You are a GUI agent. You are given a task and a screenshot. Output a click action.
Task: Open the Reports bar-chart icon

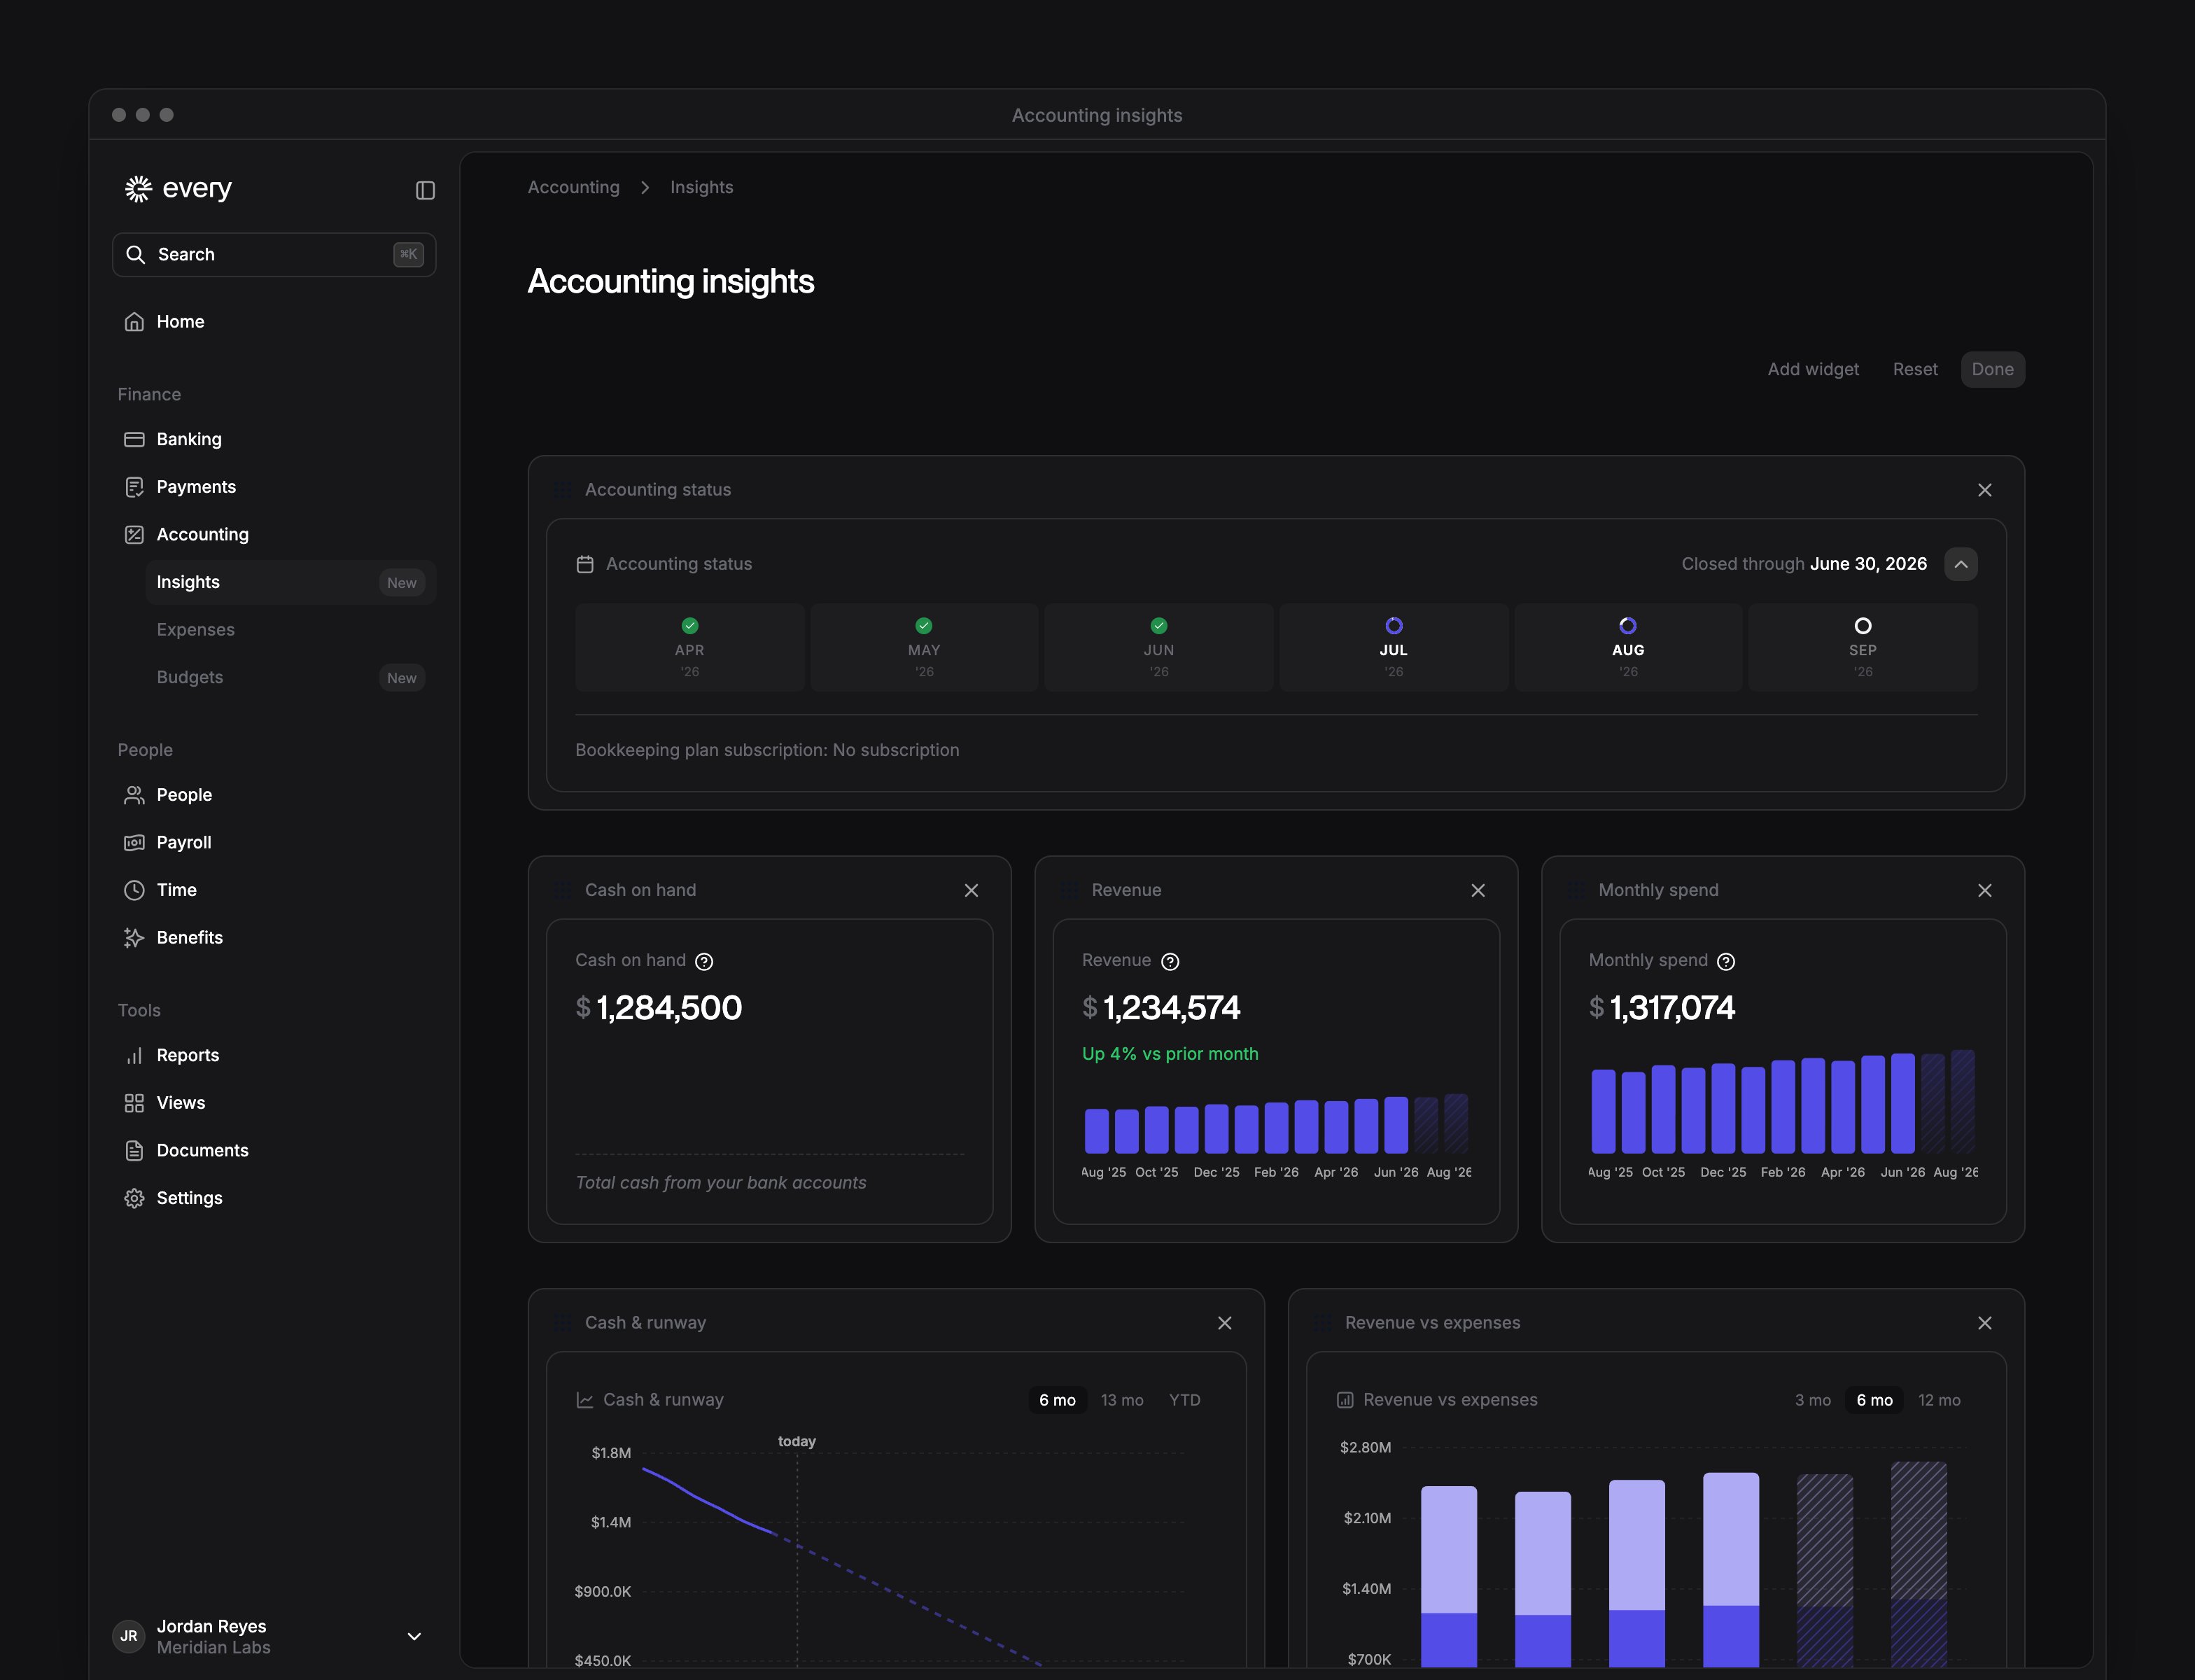point(134,1056)
